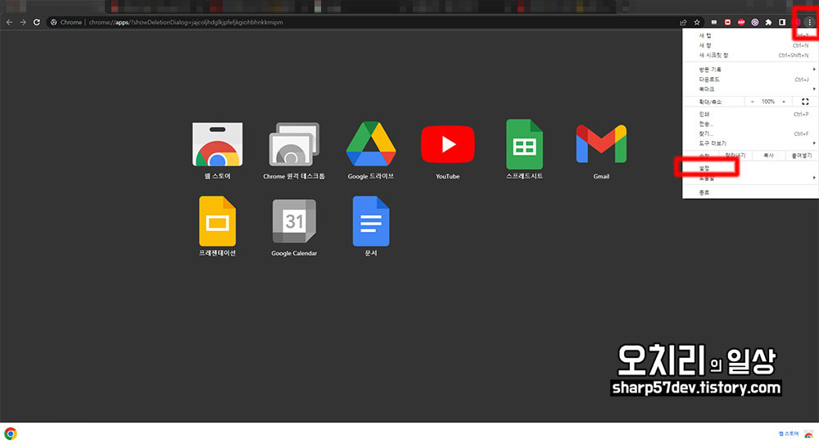
Task: Click the share page icon in address bar
Action: pyautogui.click(x=683, y=22)
